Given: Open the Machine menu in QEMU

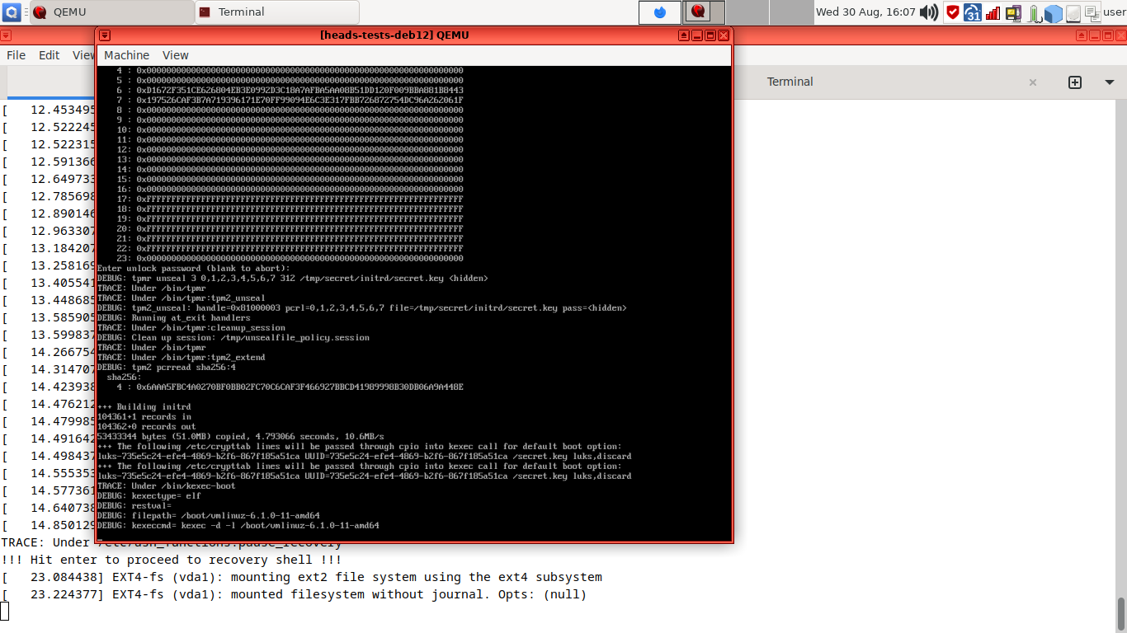Looking at the screenshot, I should click(x=127, y=55).
